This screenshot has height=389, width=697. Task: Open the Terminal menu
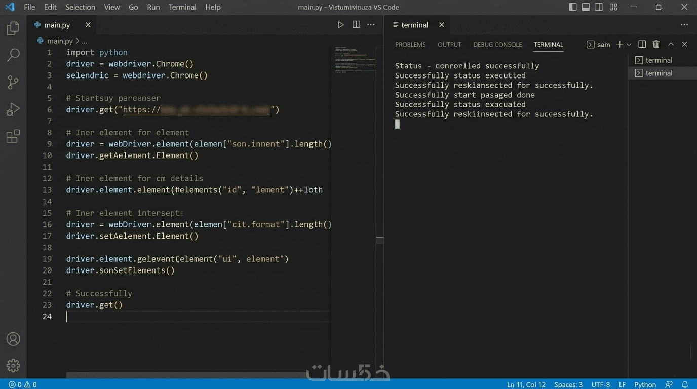pyautogui.click(x=182, y=7)
